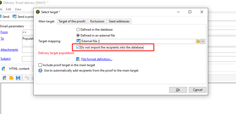Open the Edit menu
Viewport: 236px width, 114px height.
click(9, 9)
